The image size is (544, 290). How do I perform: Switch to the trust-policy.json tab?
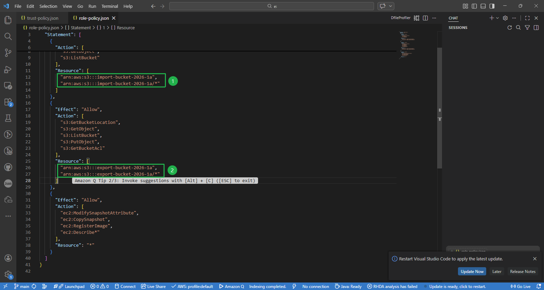pos(42,18)
